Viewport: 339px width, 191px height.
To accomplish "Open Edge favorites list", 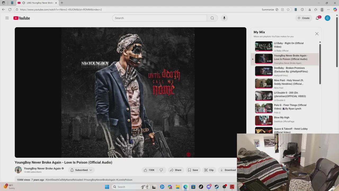I will click(316, 10).
